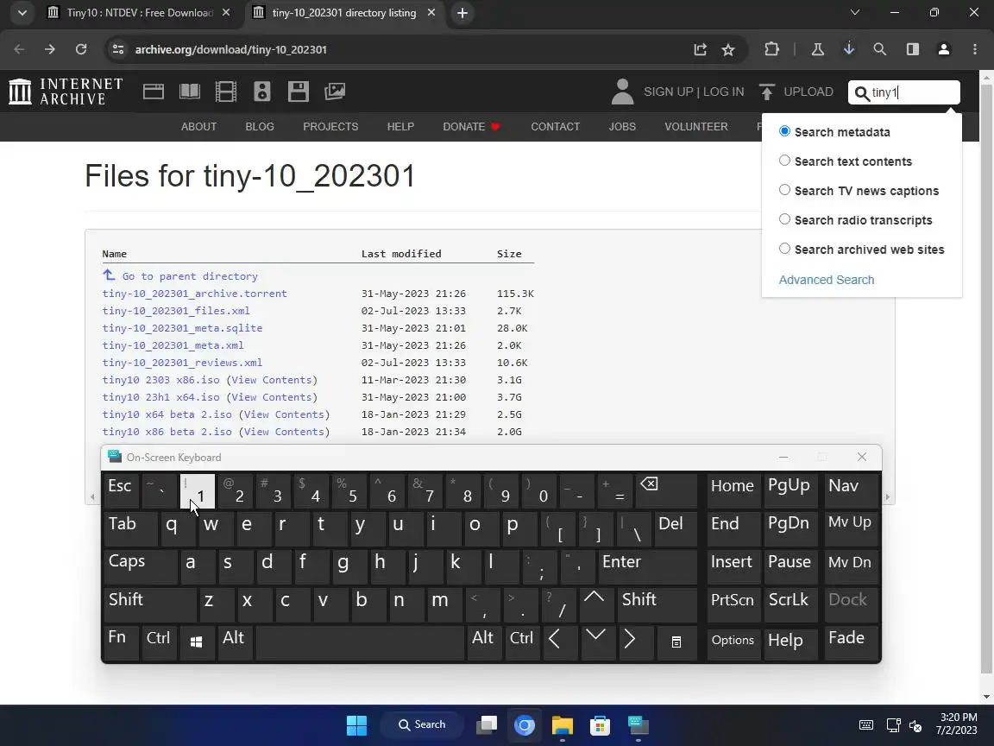Open the Advanced Search link
994x746 pixels.
click(826, 280)
